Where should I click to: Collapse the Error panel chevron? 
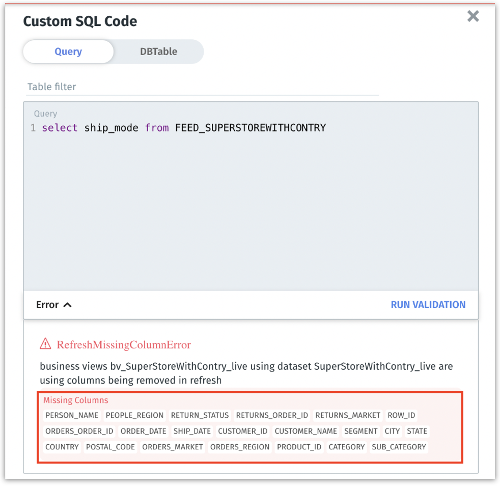pyautogui.click(x=67, y=305)
